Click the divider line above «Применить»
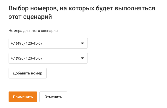This screenshot has height=108, width=167. (x=83, y=85)
